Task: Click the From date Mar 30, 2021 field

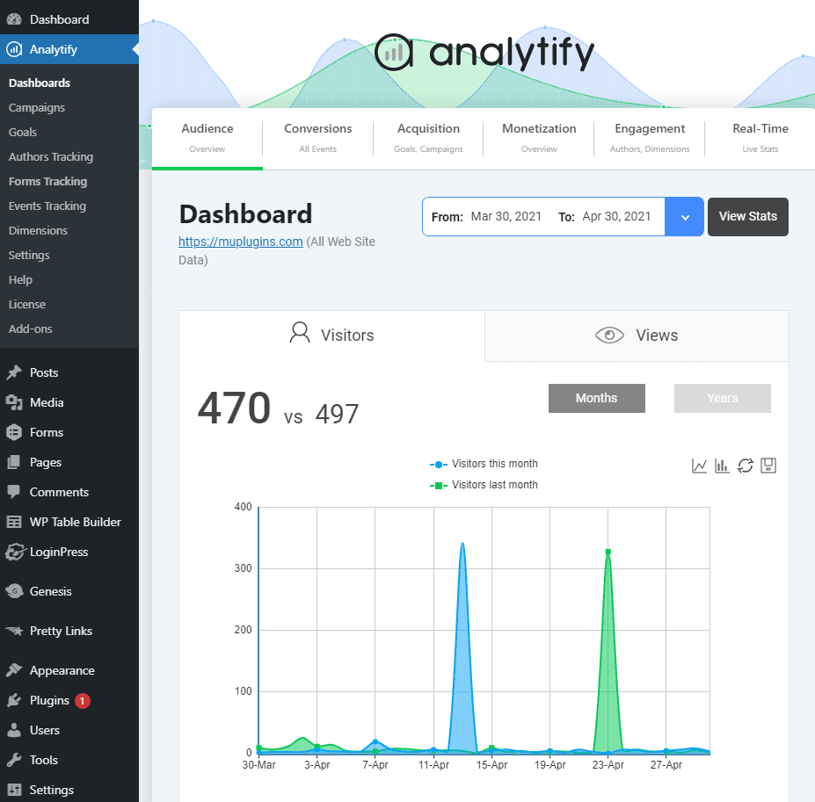Action: tap(506, 217)
